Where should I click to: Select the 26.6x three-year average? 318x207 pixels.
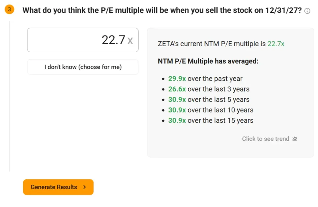coord(177,89)
